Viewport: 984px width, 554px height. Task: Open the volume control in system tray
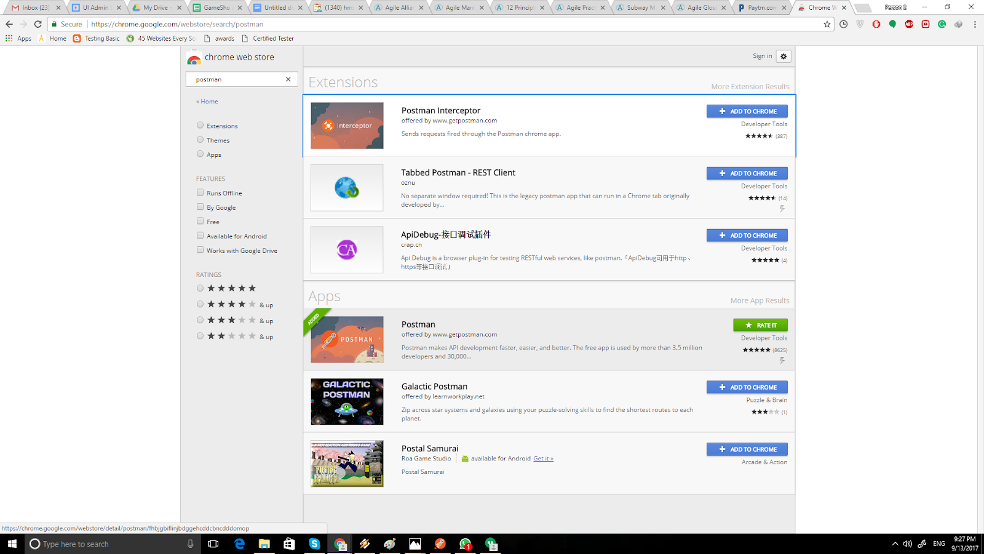point(908,544)
